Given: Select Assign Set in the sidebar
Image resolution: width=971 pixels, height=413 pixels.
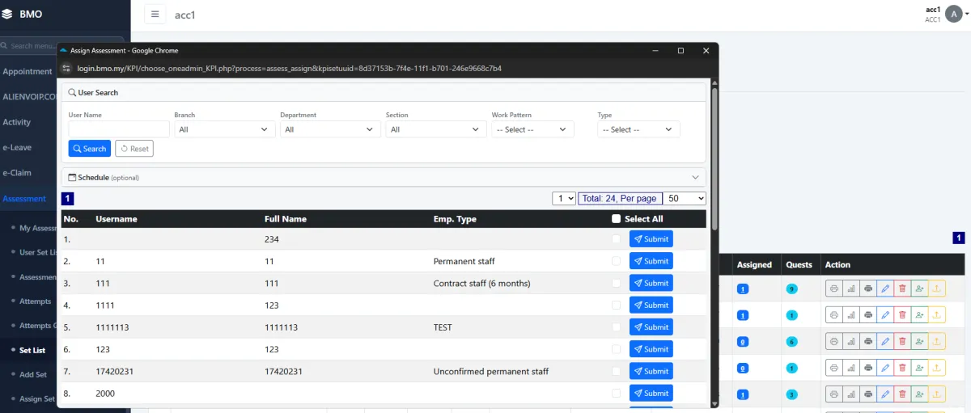Looking at the screenshot, I should pyautogui.click(x=37, y=398).
